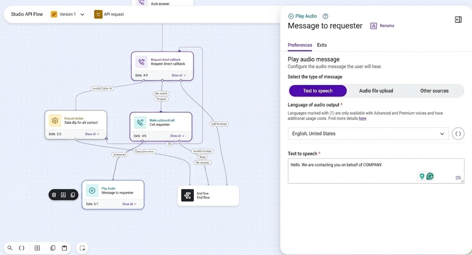Click the API request label in header

[114, 14]
